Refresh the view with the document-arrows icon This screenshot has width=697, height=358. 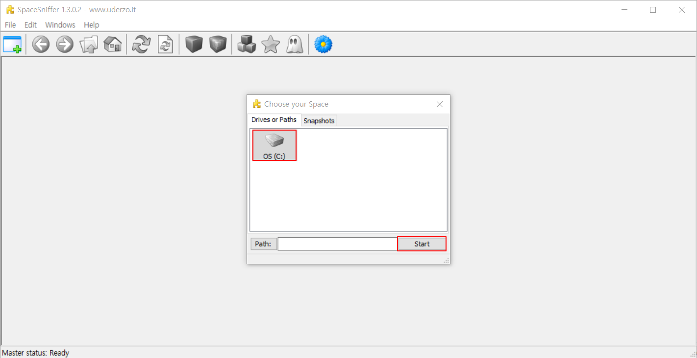pos(165,45)
